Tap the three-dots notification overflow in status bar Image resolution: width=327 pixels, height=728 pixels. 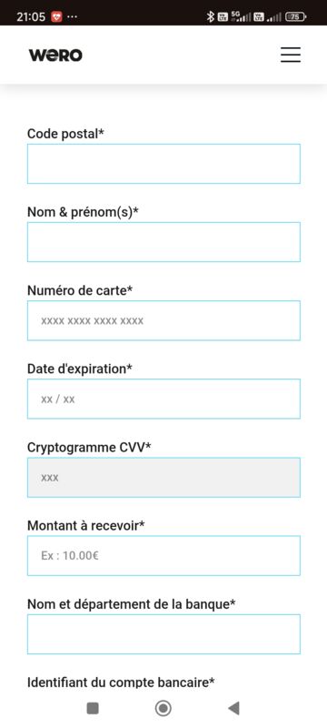[73, 17]
